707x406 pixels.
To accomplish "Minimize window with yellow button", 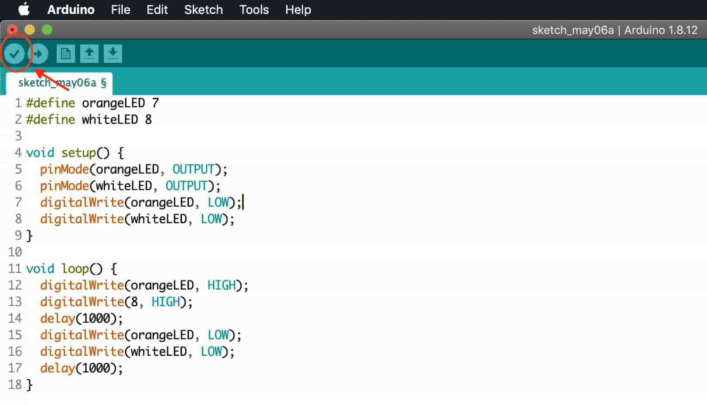I will click(x=30, y=30).
